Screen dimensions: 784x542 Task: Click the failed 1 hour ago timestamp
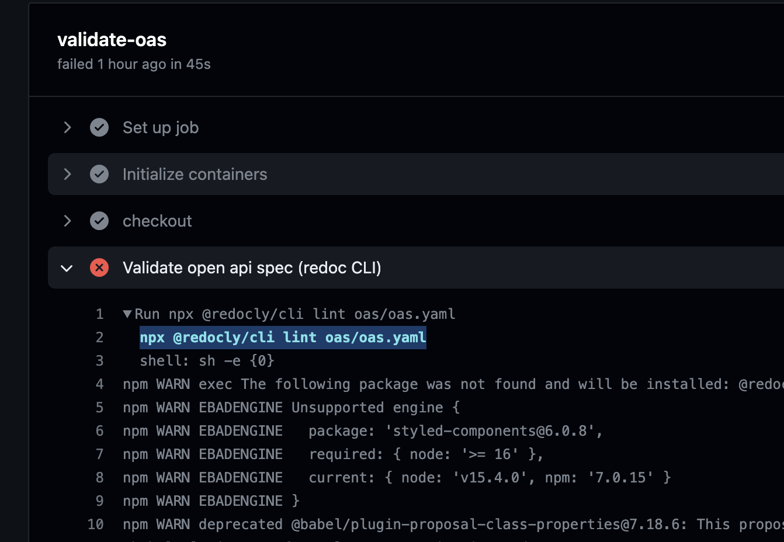tap(134, 64)
